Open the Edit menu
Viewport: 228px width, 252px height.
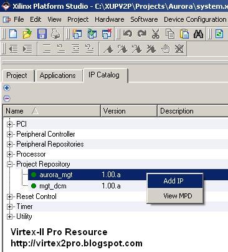(x=36, y=19)
